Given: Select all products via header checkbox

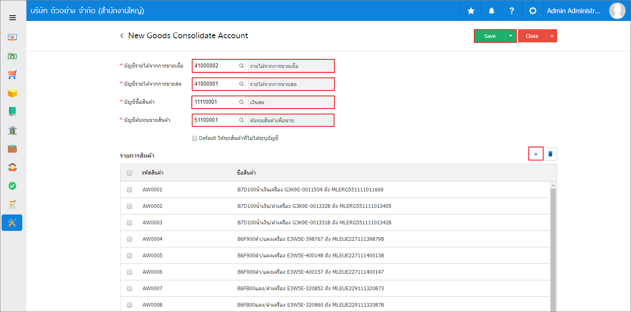Looking at the screenshot, I should (129, 173).
